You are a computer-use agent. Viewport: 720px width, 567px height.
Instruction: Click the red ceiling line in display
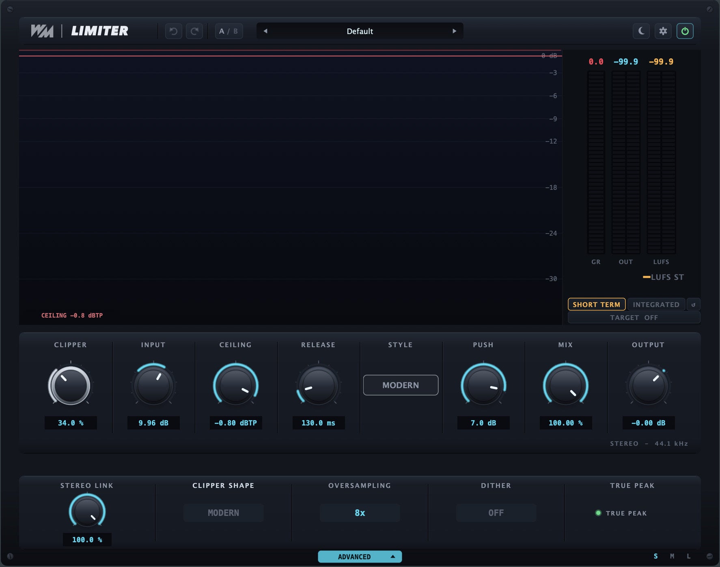[x=290, y=56]
